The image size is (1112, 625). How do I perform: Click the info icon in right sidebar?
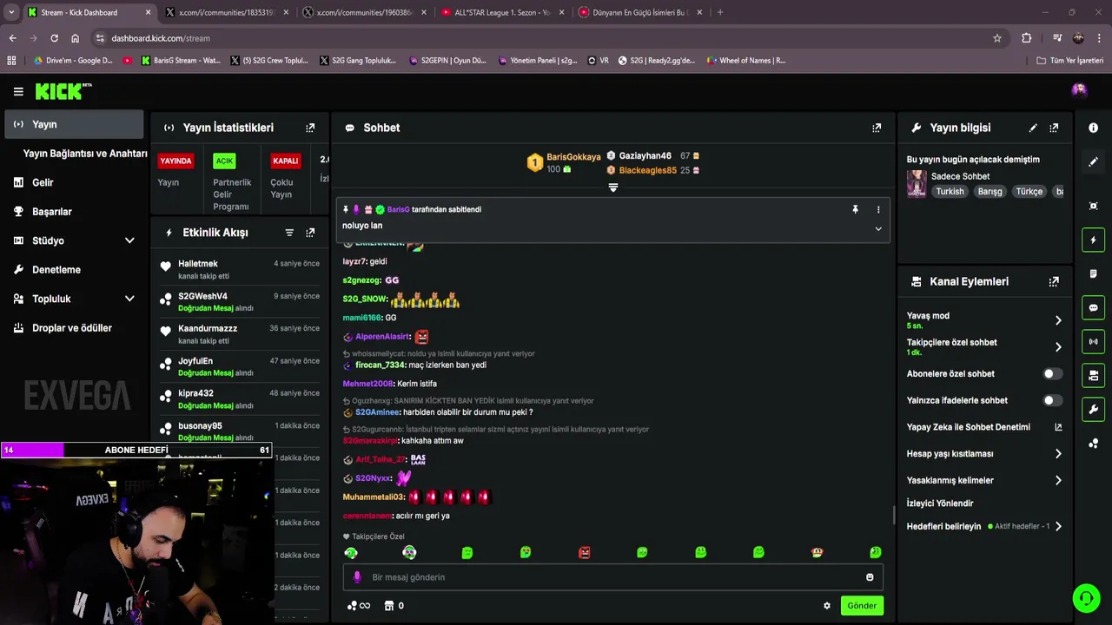[x=1093, y=128]
